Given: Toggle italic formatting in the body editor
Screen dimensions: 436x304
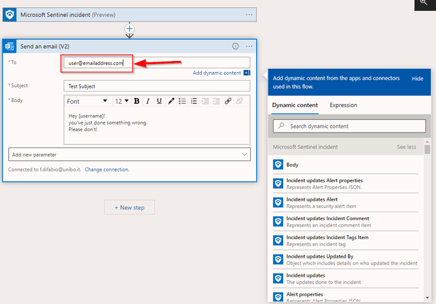Looking at the screenshot, I should point(148,101).
